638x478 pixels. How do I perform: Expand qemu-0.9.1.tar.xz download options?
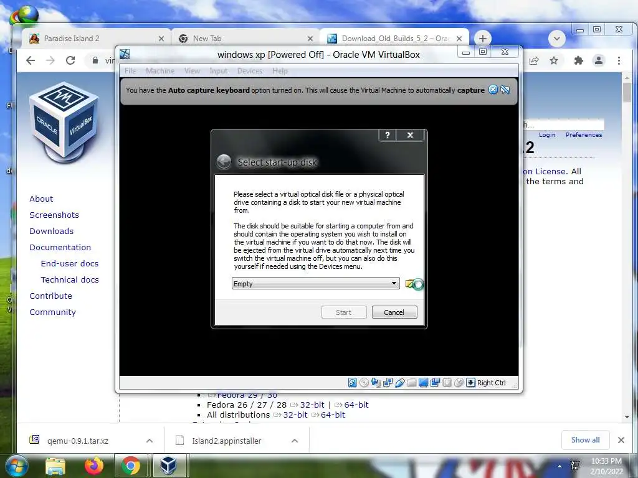click(x=150, y=441)
